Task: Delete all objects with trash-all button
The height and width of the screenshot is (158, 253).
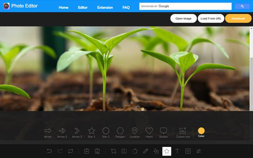Action: 97,151
